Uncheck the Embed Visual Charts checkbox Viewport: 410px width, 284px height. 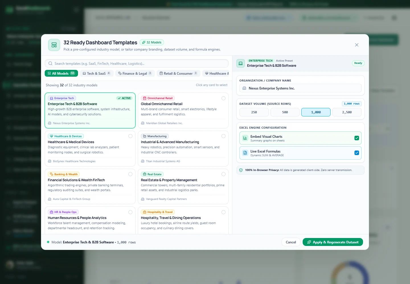pos(357,138)
